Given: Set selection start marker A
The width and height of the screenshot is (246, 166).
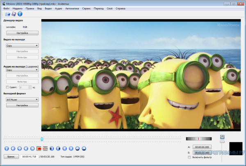Looking at the screenshot, I should pyautogui.click(x=39, y=148).
